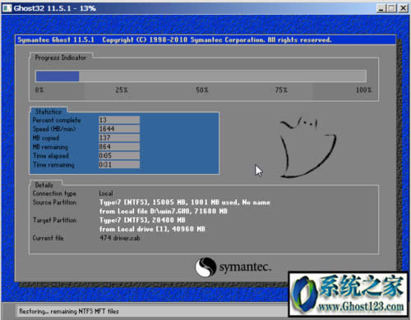
Task: Click the blue progress bar fill
Action: coord(58,76)
